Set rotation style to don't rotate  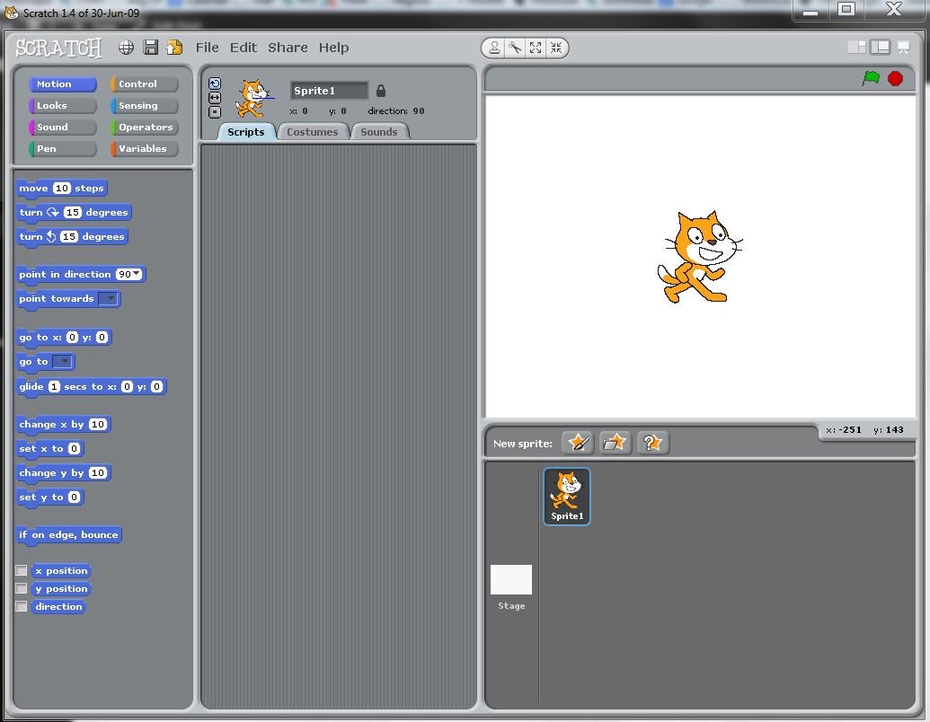(x=215, y=112)
